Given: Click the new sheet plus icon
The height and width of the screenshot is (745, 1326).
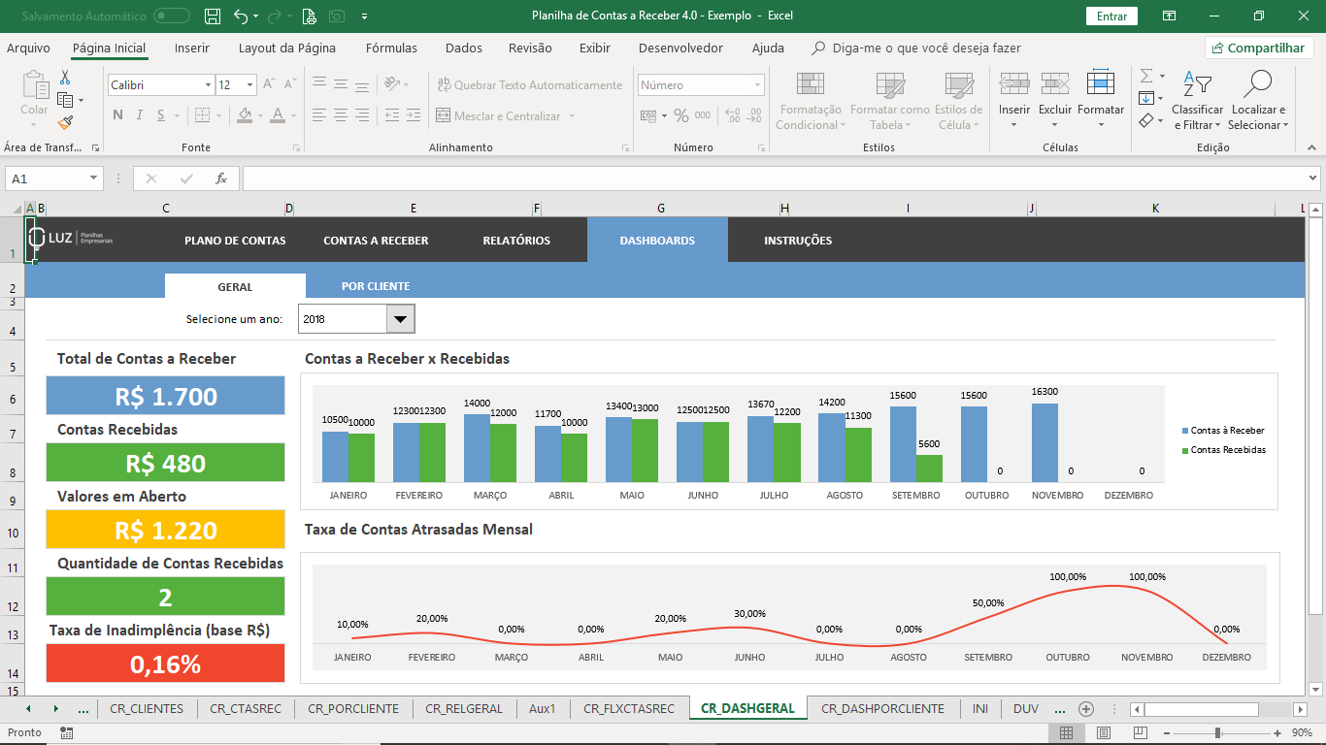Looking at the screenshot, I should pyautogui.click(x=1086, y=709).
